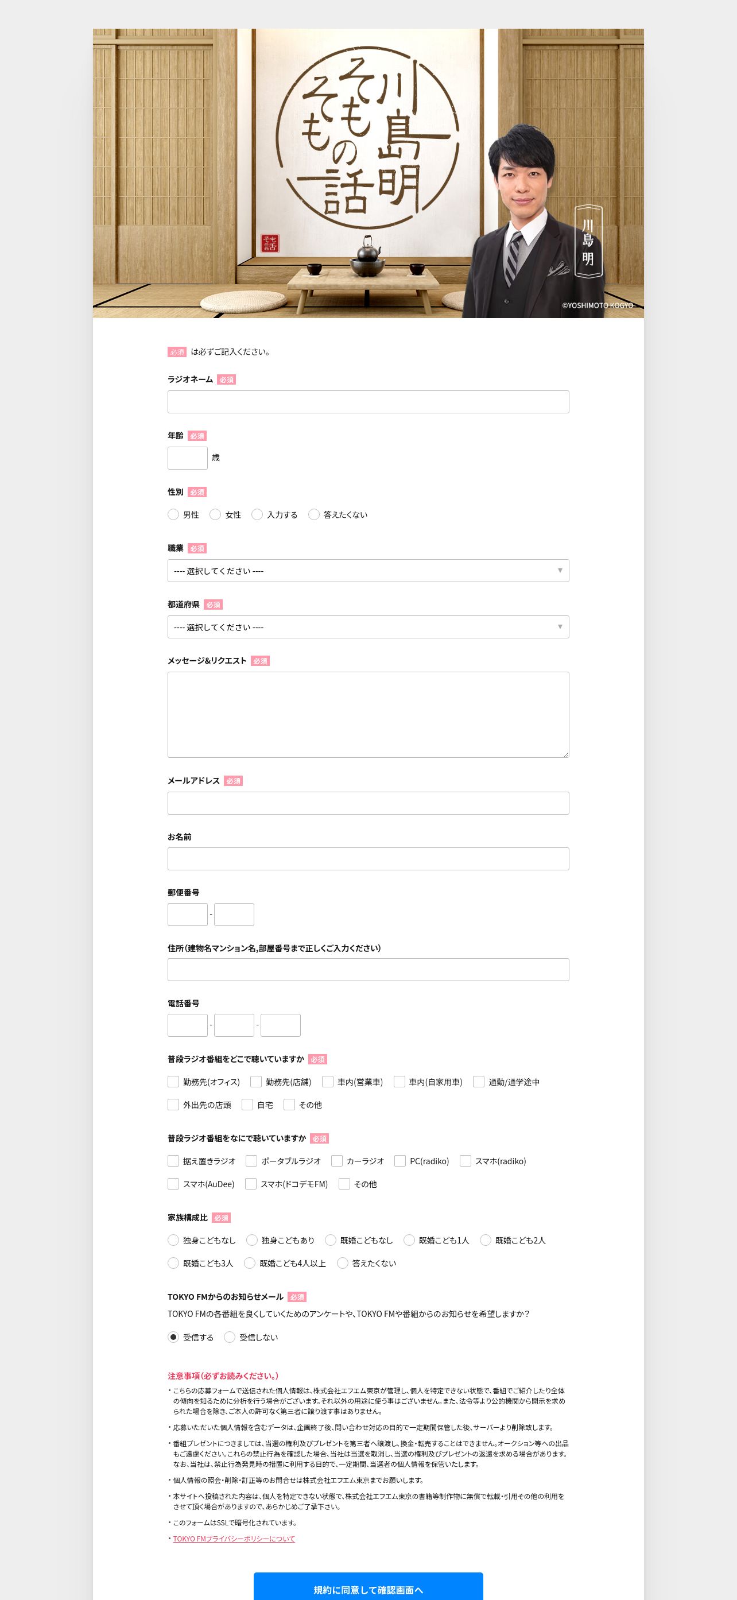Check 勤務先(店舗) checkbox
This screenshot has height=1600, width=737.
click(x=256, y=1082)
